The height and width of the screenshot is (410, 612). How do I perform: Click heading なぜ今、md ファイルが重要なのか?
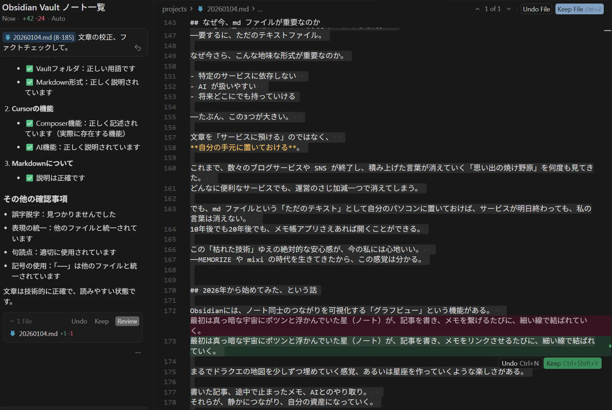point(255,23)
